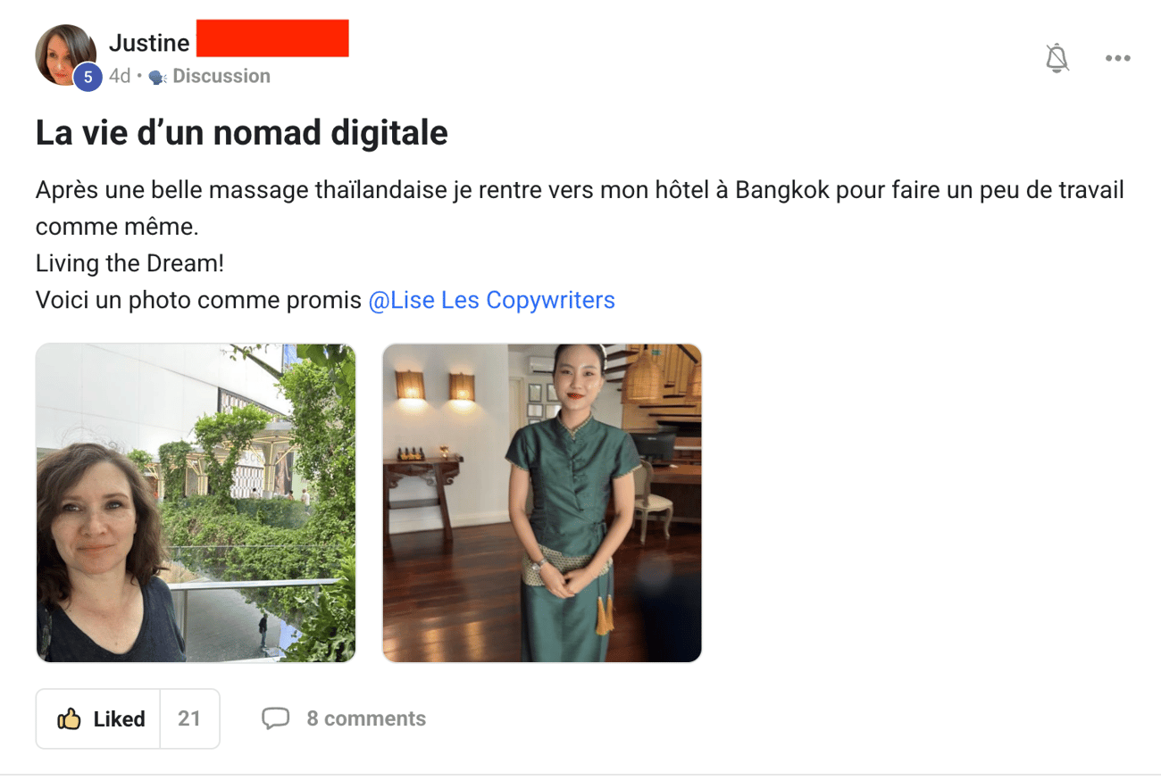This screenshot has height=780, width=1161.
Task: Show who liked via the 21 count
Action: (189, 718)
